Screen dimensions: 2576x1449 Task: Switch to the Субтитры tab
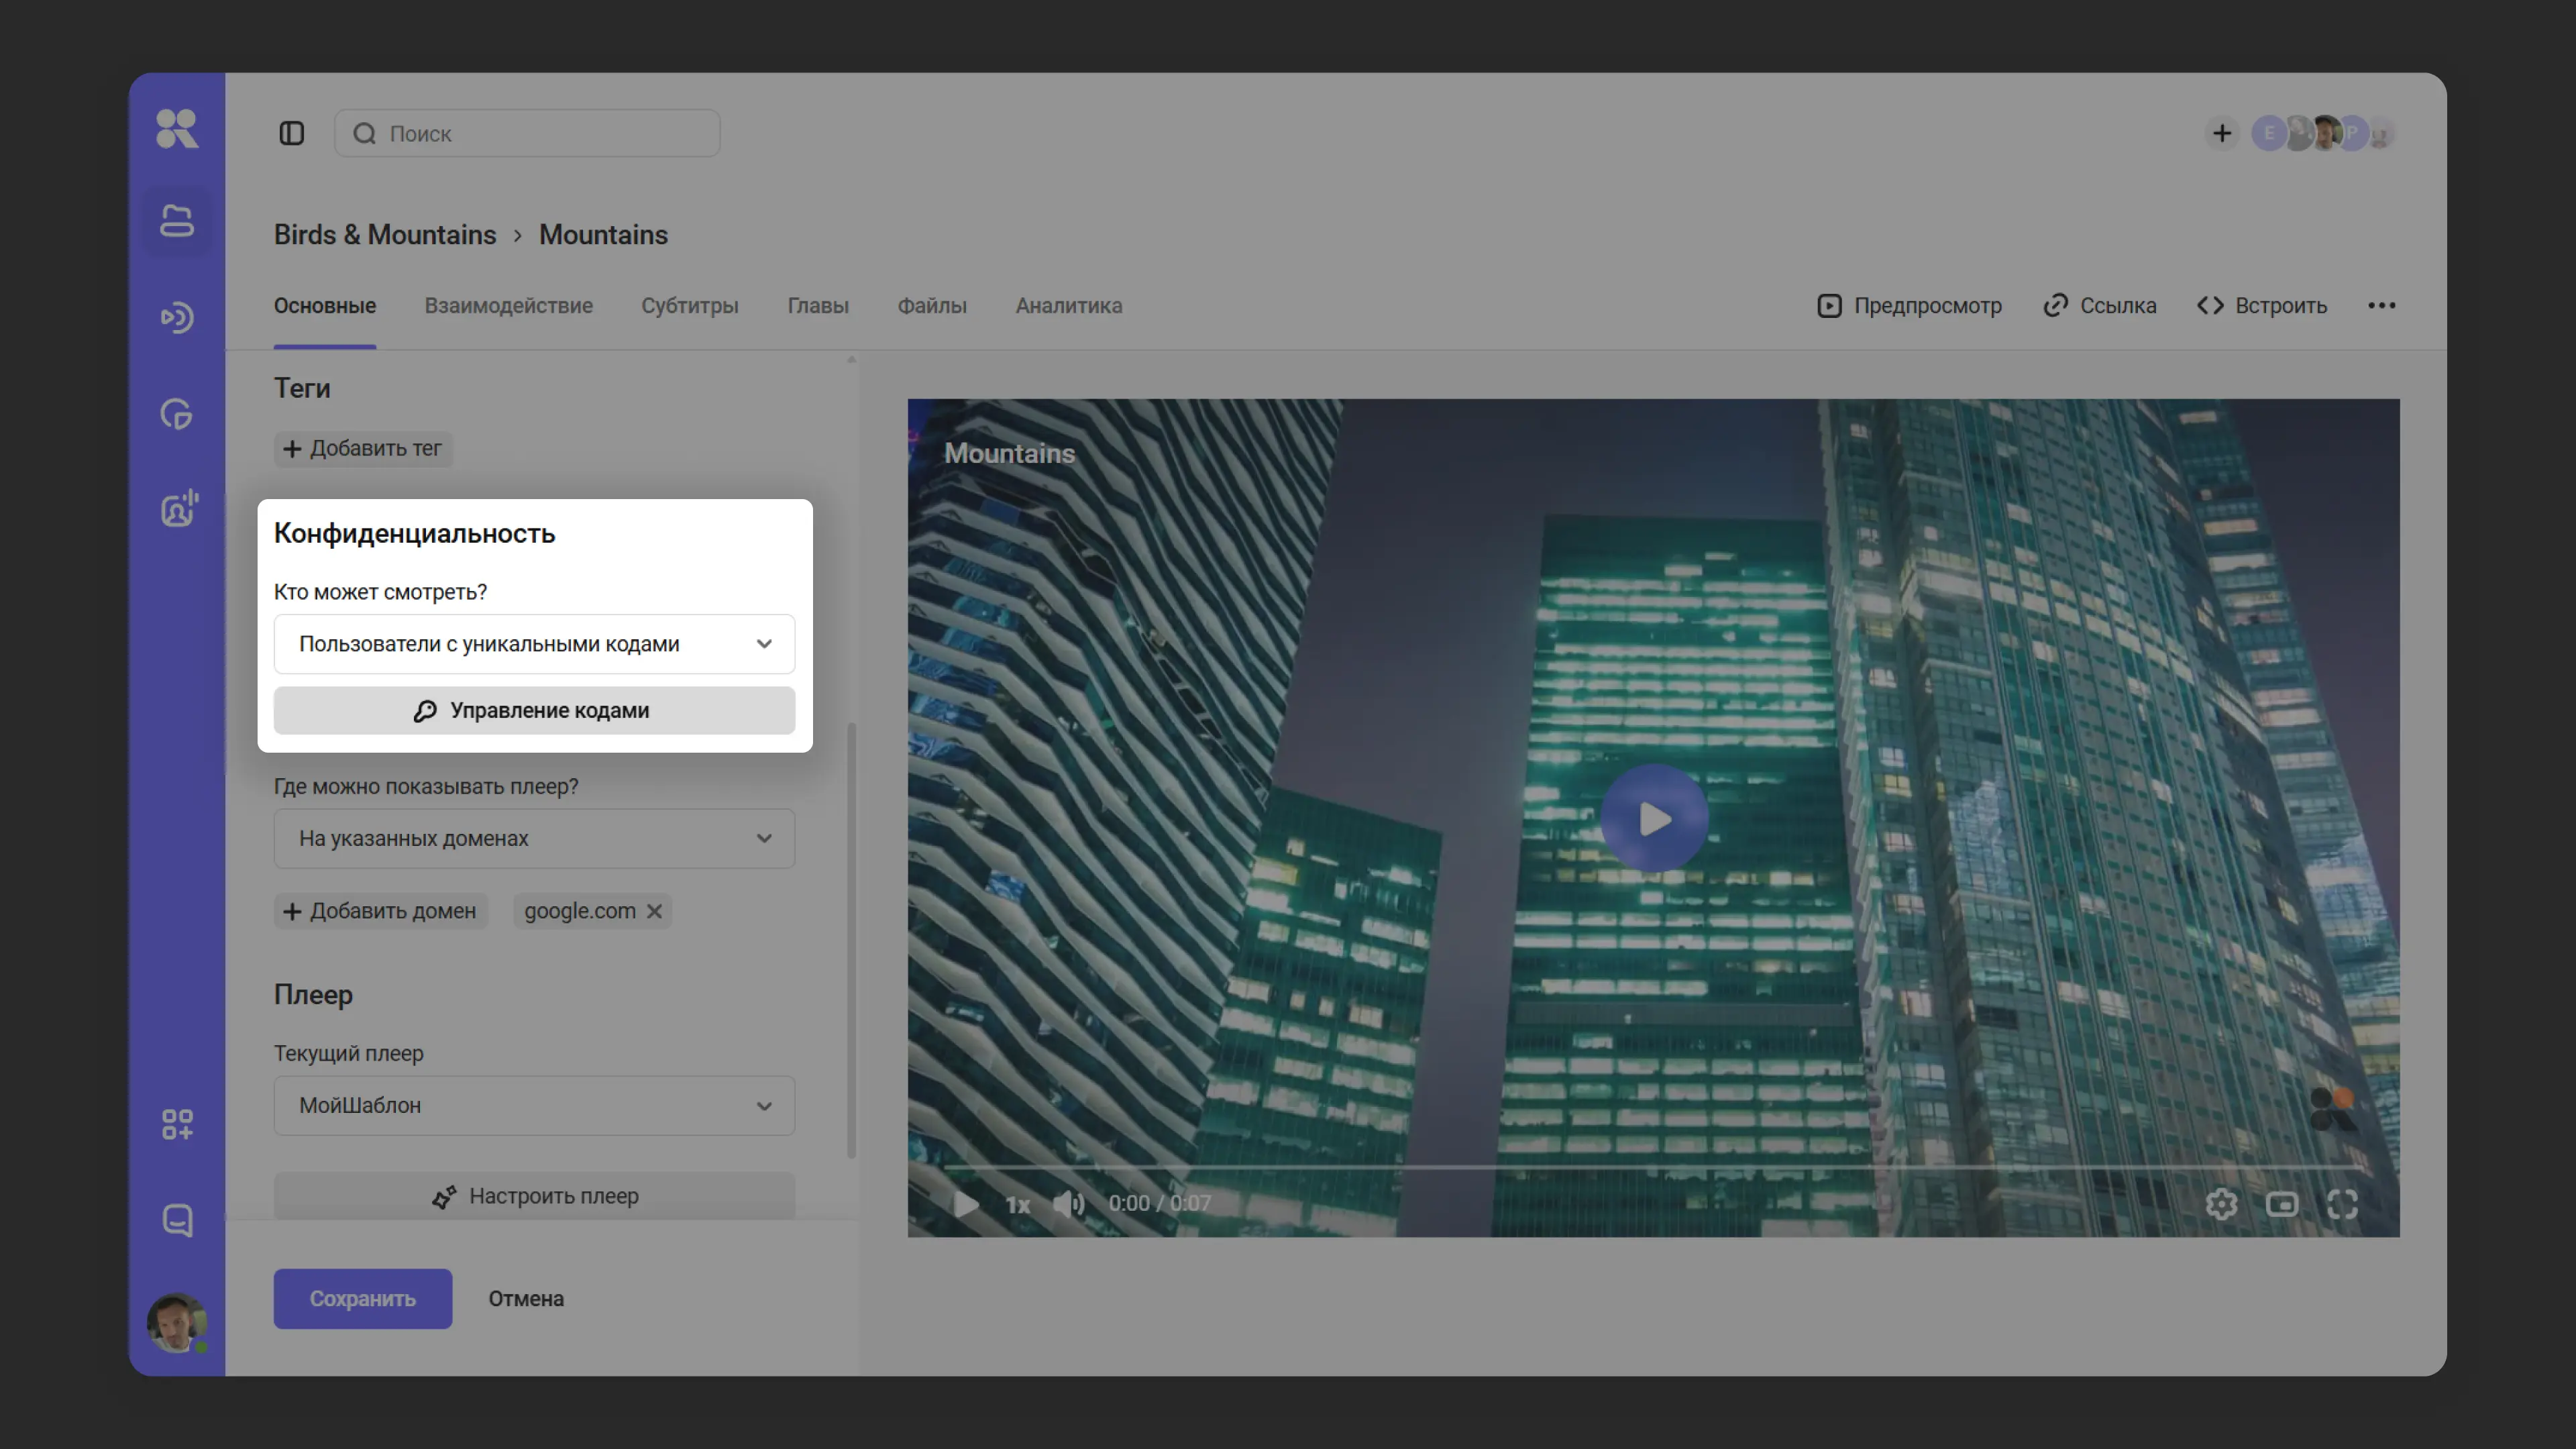click(689, 306)
